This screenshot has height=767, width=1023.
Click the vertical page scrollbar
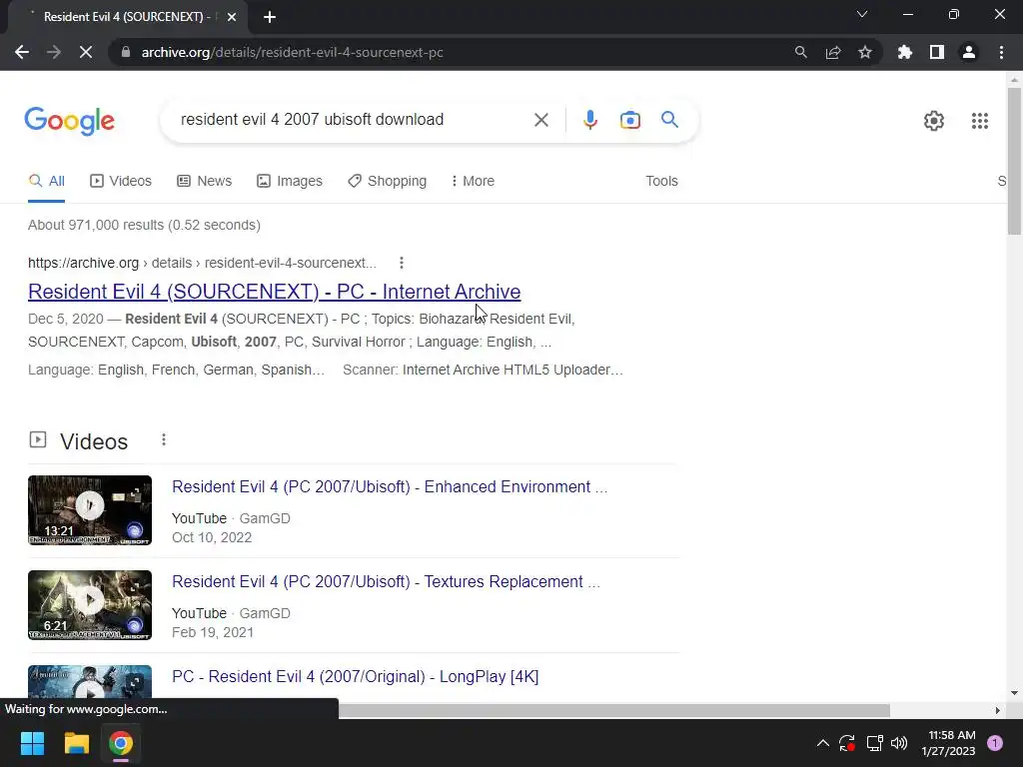(1014, 161)
